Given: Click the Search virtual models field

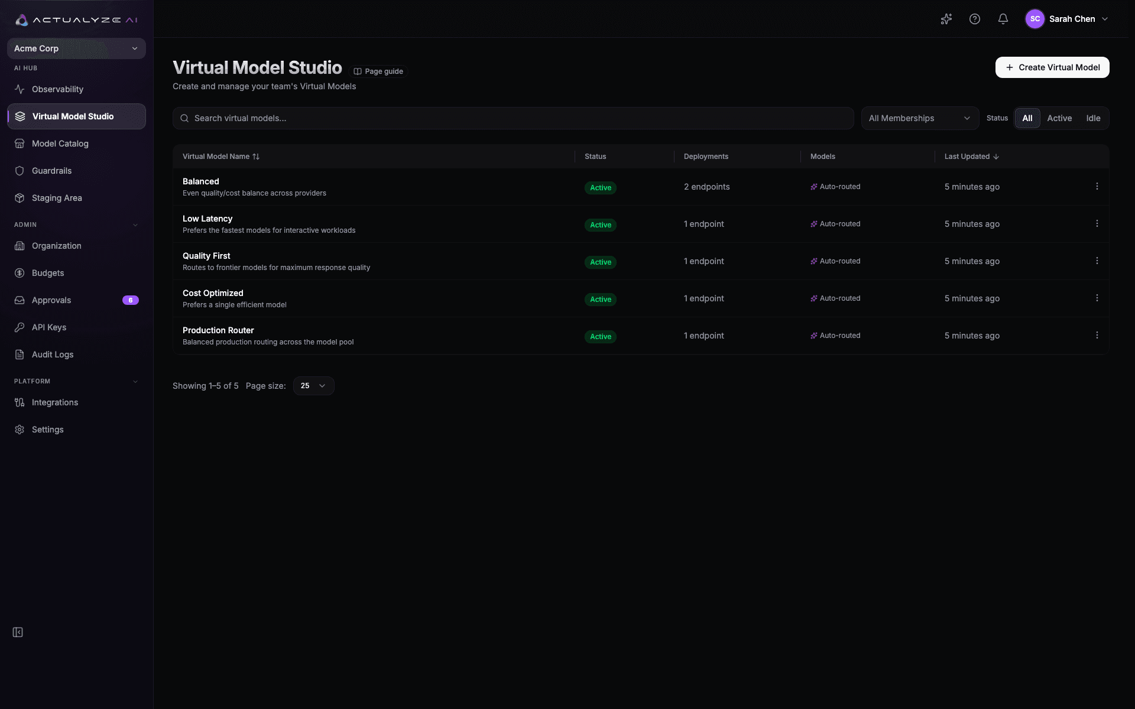Looking at the screenshot, I should pyautogui.click(x=513, y=118).
